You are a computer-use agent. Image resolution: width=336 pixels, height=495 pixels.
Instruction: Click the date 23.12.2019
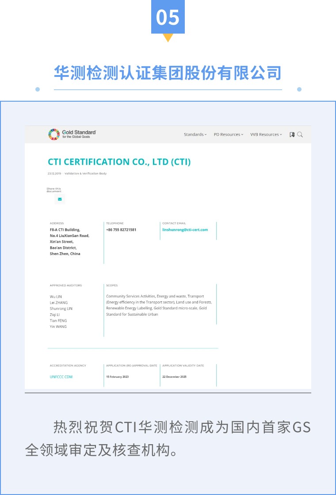click(54, 174)
